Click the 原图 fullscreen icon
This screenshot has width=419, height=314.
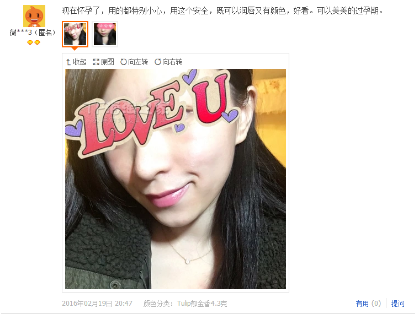click(x=96, y=62)
